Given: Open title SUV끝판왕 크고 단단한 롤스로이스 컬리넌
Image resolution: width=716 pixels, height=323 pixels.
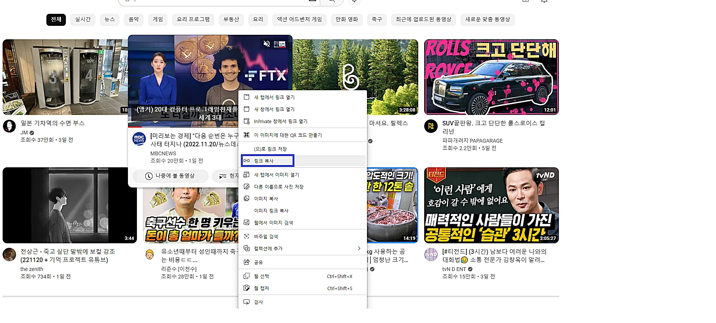Looking at the screenshot, I should [494, 127].
